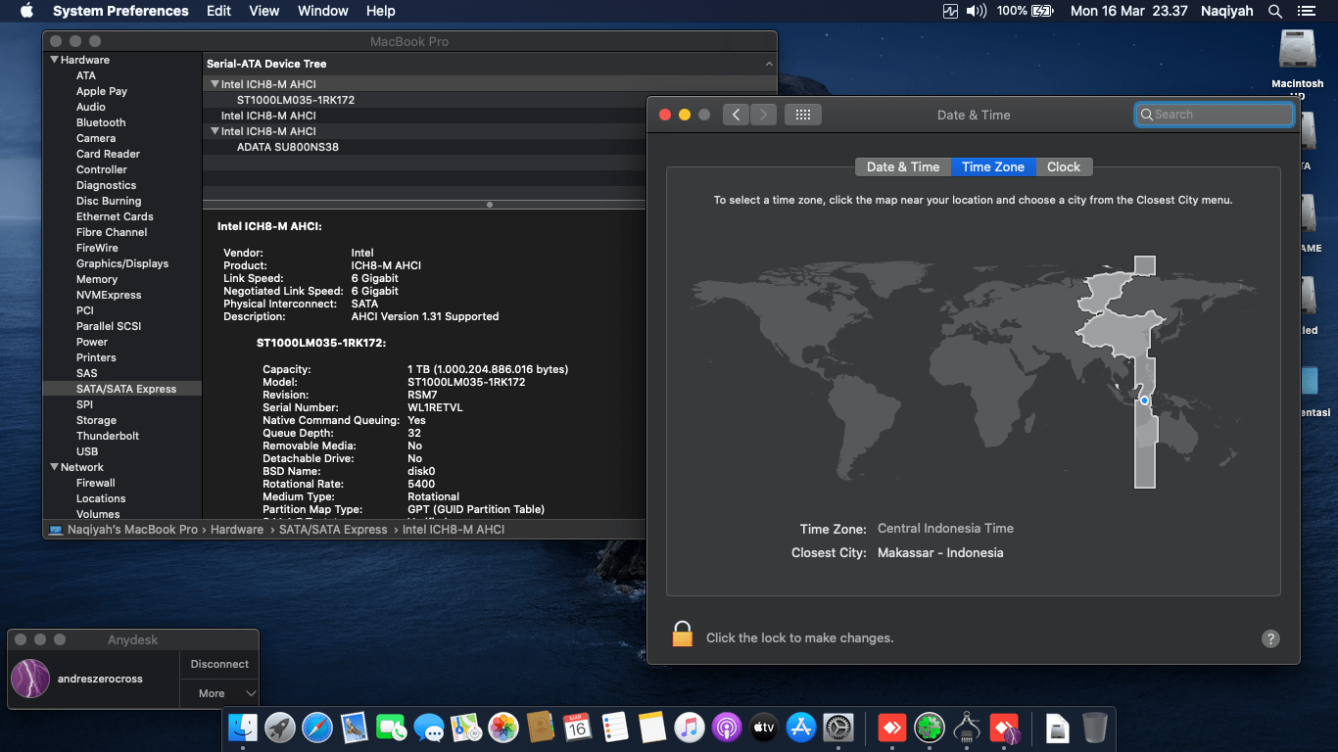
Task: Open Trash in the dock
Action: 1095,728
